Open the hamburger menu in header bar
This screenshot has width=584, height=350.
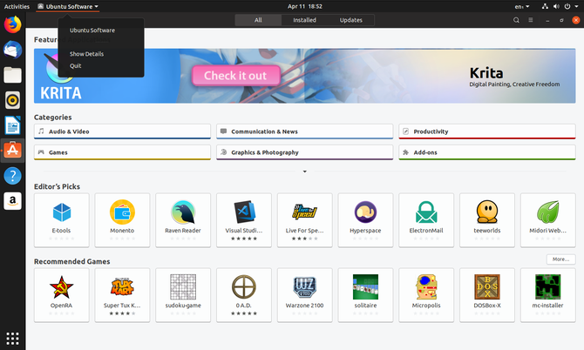click(x=531, y=20)
